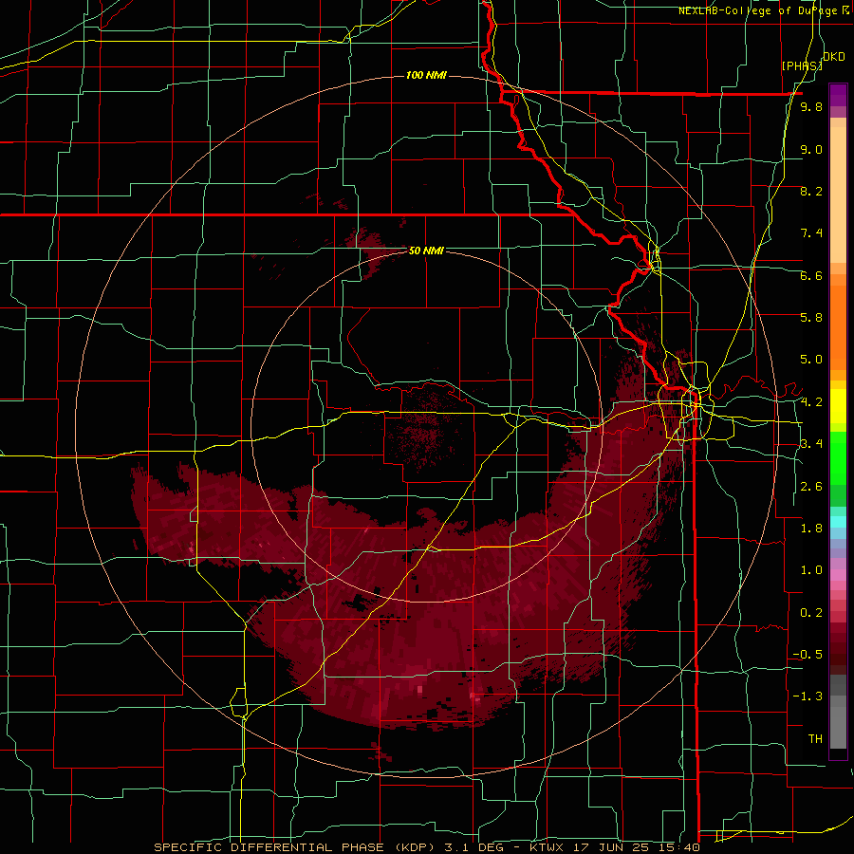Click the '50 NMI' range ring label
The width and height of the screenshot is (854, 854).
[x=426, y=251]
